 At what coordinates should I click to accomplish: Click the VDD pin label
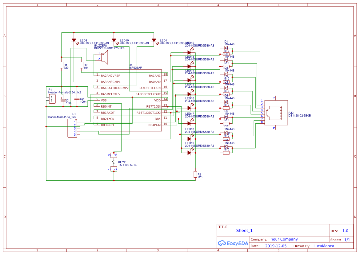click(158, 100)
